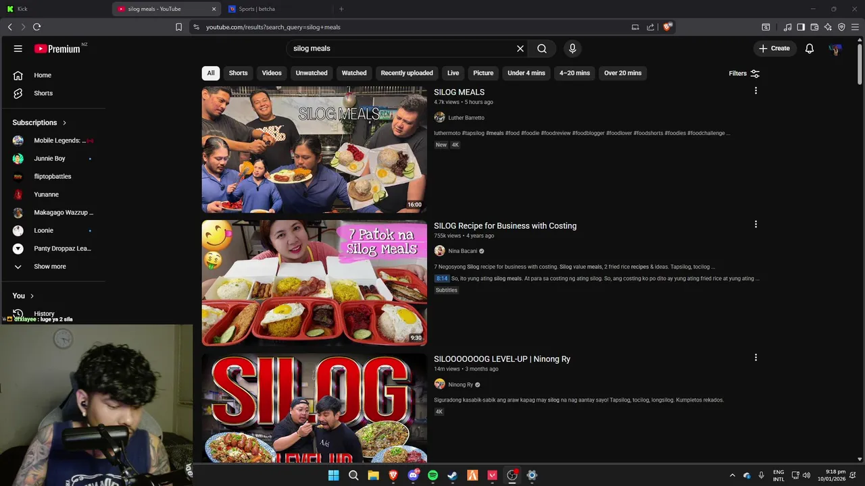Go back in browser history
This screenshot has height=486, width=865.
[9, 27]
